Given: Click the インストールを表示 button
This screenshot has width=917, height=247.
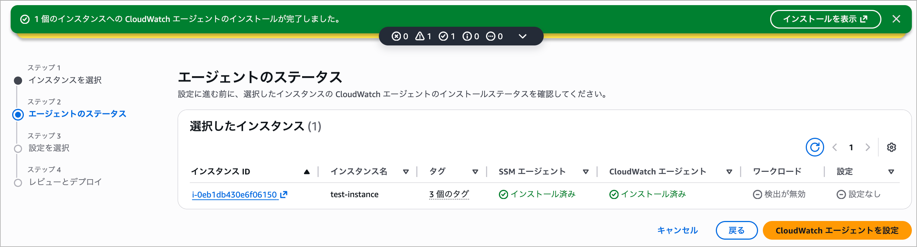Looking at the screenshot, I should (825, 19).
